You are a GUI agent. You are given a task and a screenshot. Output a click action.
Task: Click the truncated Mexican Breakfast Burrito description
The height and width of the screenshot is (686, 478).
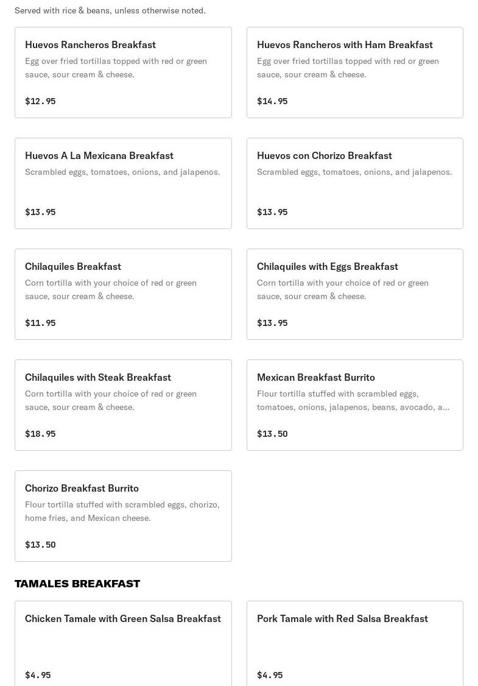click(x=353, y=400)
